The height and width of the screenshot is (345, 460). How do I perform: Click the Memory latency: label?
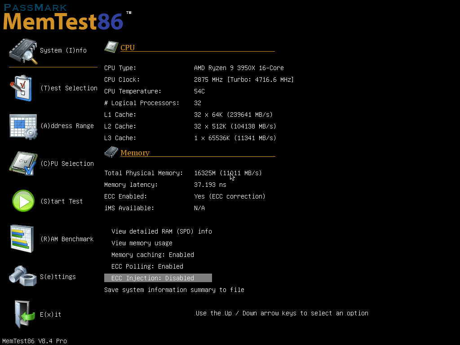pos(131,185)
